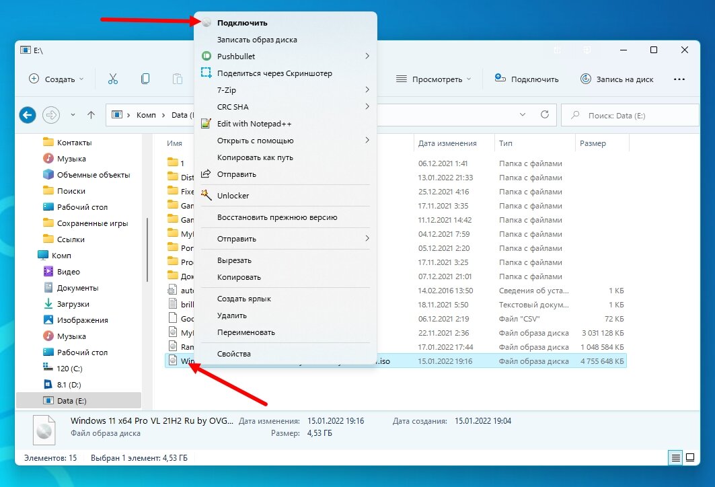
Task: Click size 1 048 584 КБ cell
Action: [x=603, y=347]
